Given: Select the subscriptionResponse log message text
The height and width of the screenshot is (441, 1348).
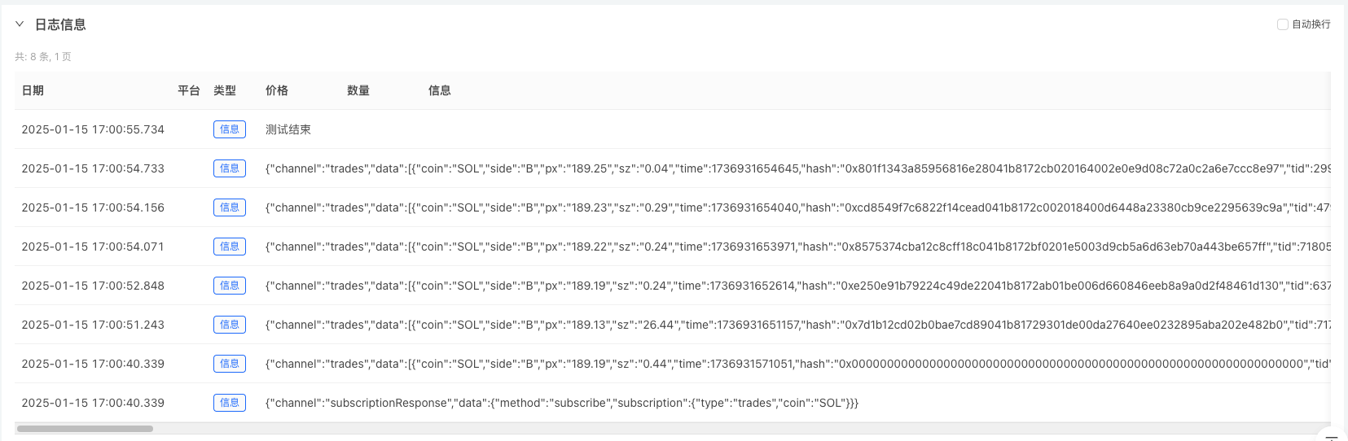Looking at the screenshot, I should 562,403.
